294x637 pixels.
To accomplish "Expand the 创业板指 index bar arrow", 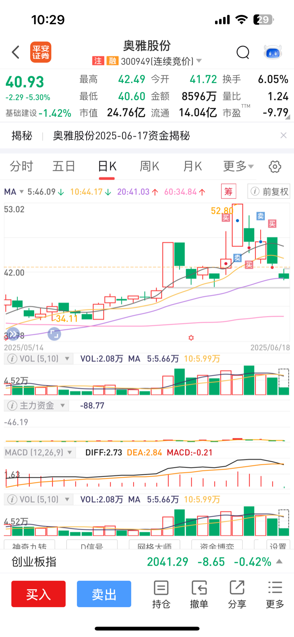I will point(279,562).
